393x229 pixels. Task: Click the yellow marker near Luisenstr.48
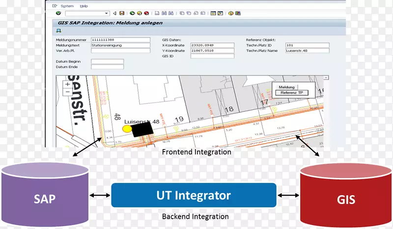pos(127,129)
